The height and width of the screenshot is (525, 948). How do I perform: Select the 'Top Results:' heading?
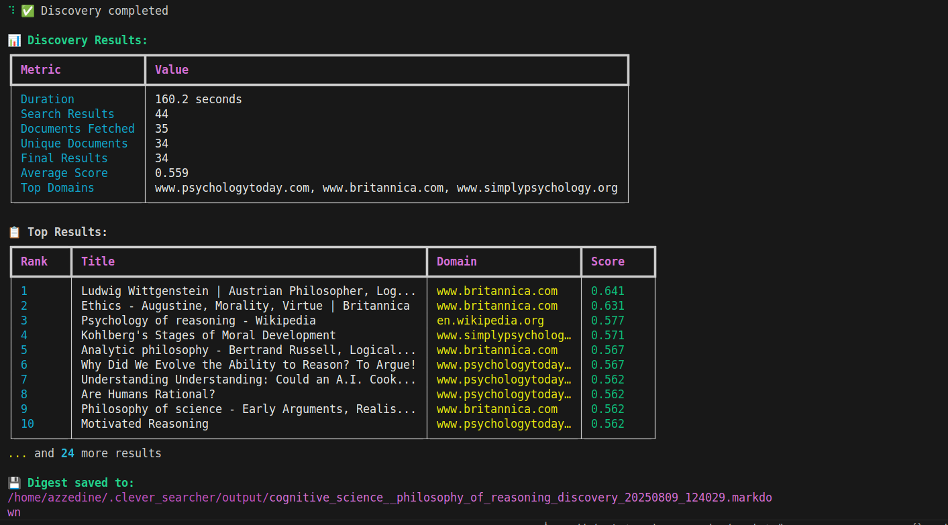coord(68,232)
